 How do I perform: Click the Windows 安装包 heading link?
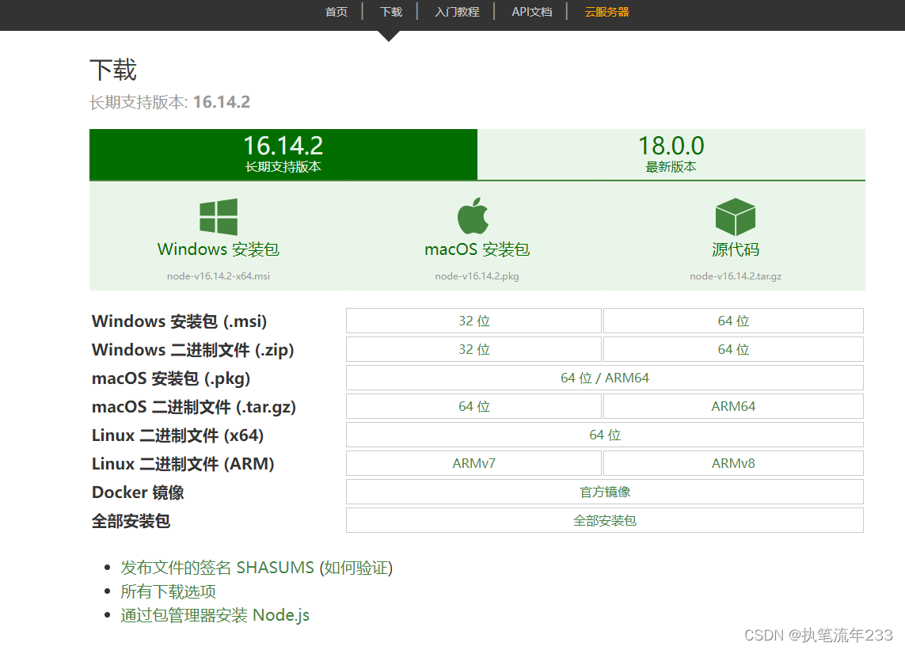pyautogui.click(x=219, y=249)
